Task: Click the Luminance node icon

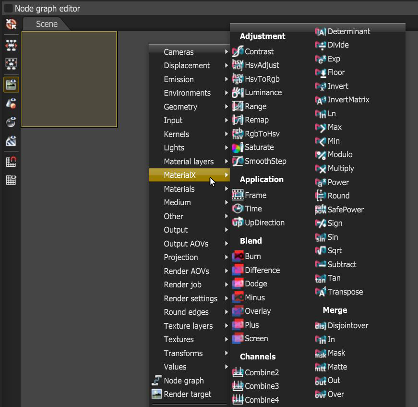Action: click(238, 92)
